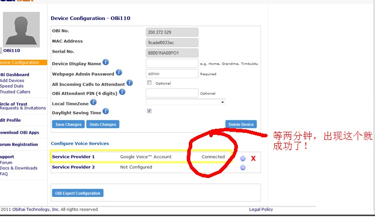
Task: Click Delete Device button
Action: pos(241,124)
